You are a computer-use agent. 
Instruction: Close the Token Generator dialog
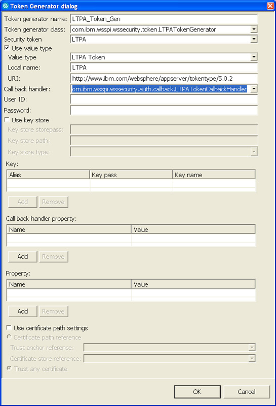pyautogui.click(x=270, y=6)
